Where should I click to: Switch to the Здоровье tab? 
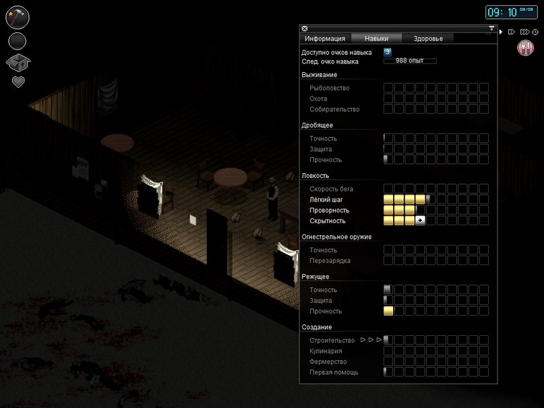click(428, 38)
